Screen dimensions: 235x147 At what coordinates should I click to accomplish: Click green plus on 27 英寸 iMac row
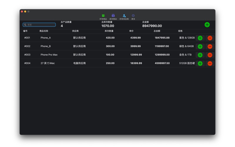pyautogui.click(x=200, y=64)
